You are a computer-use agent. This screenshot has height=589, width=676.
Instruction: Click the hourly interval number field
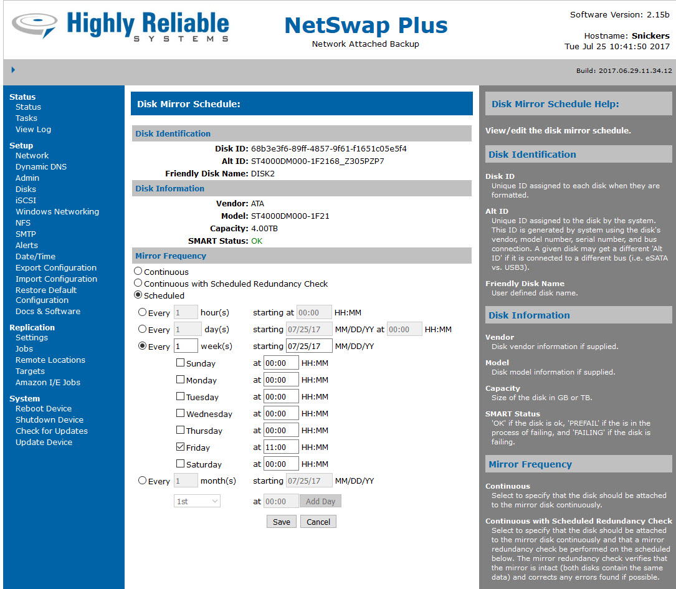[x=186, y=312]
